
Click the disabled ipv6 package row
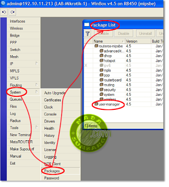pos(124,65)
